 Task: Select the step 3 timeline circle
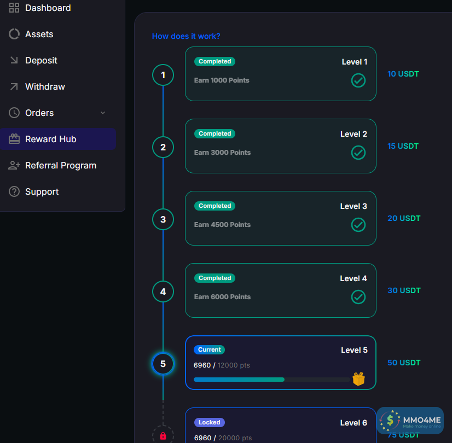click(163, 219)
